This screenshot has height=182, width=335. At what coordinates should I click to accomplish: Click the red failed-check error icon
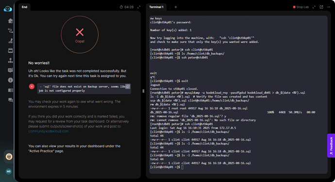tap(32, 86)
